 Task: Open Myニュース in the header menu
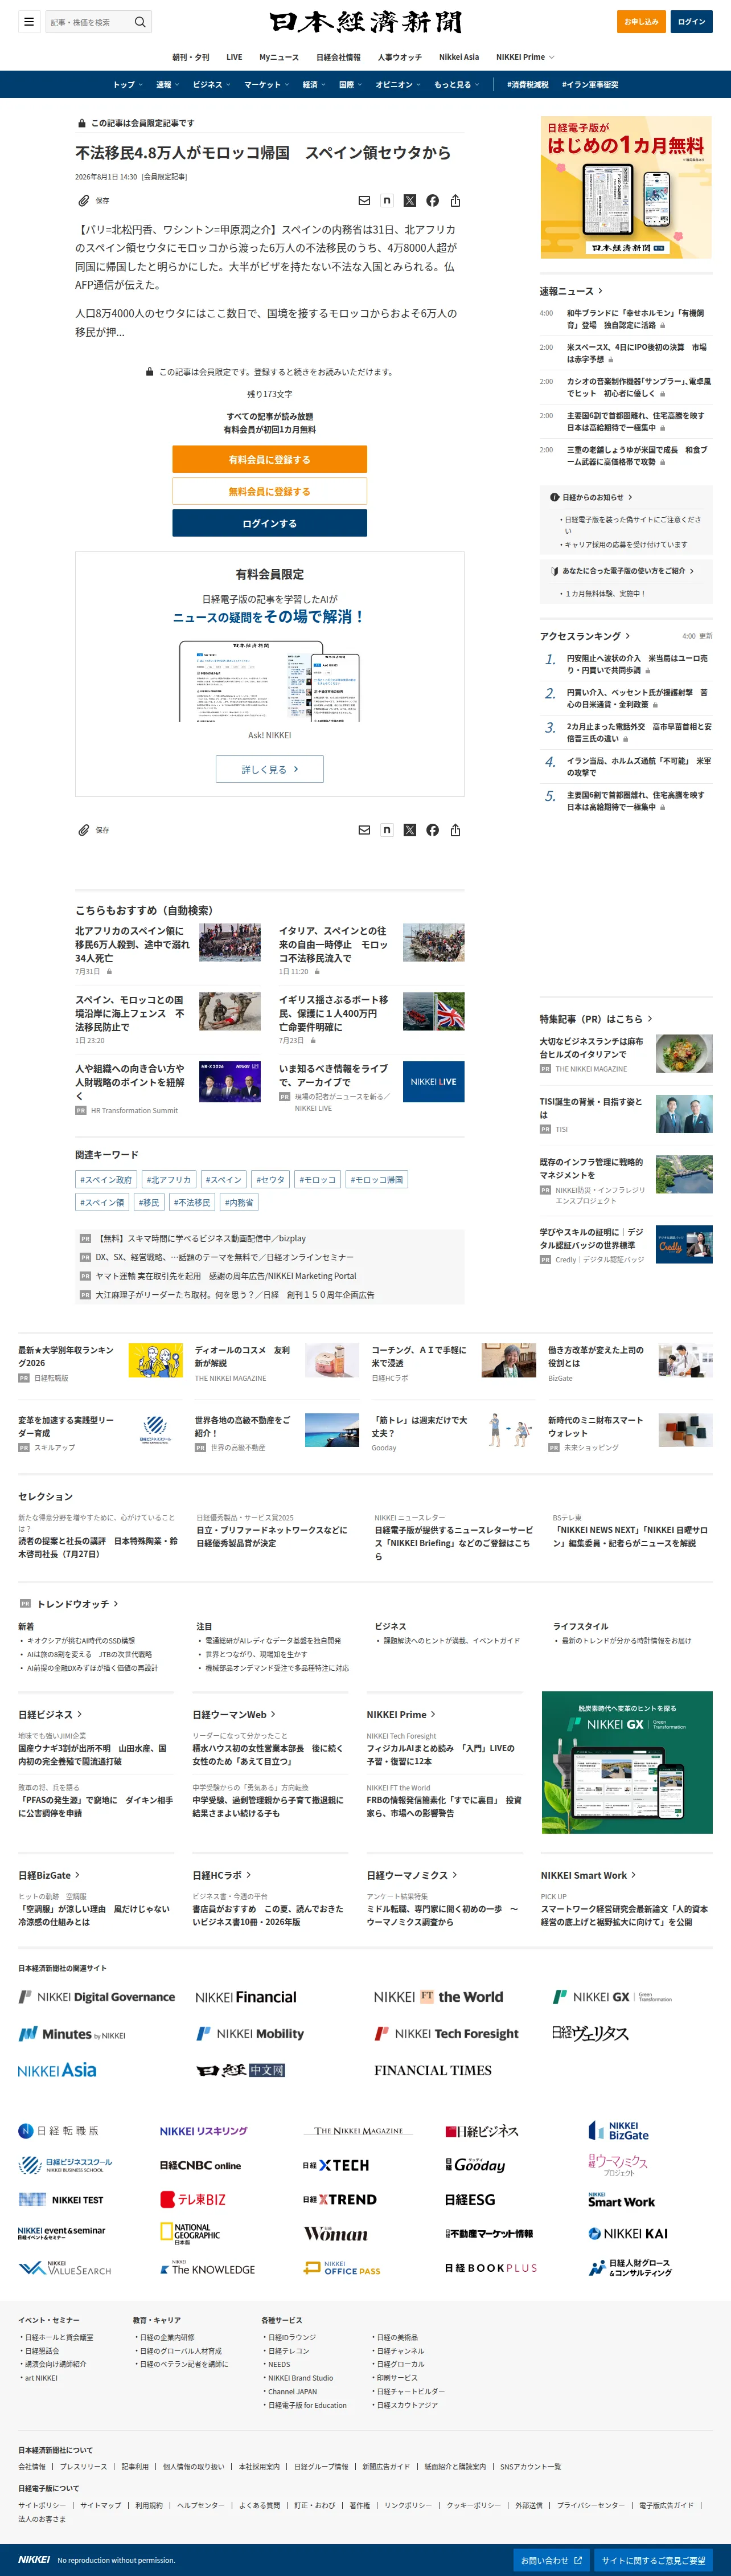(279, 57)
